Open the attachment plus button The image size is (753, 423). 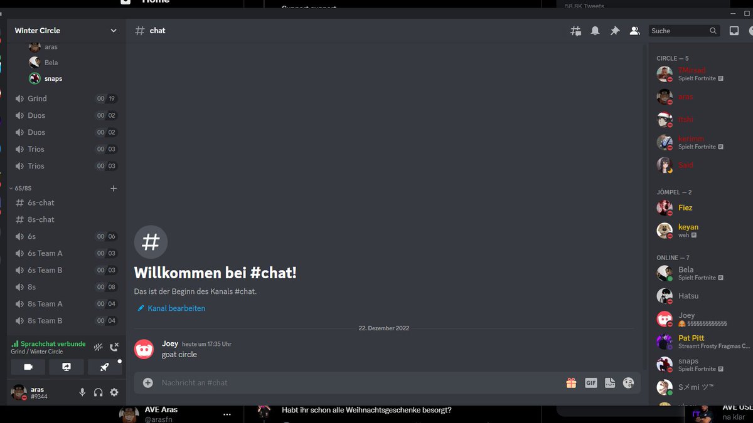(148, 382)
